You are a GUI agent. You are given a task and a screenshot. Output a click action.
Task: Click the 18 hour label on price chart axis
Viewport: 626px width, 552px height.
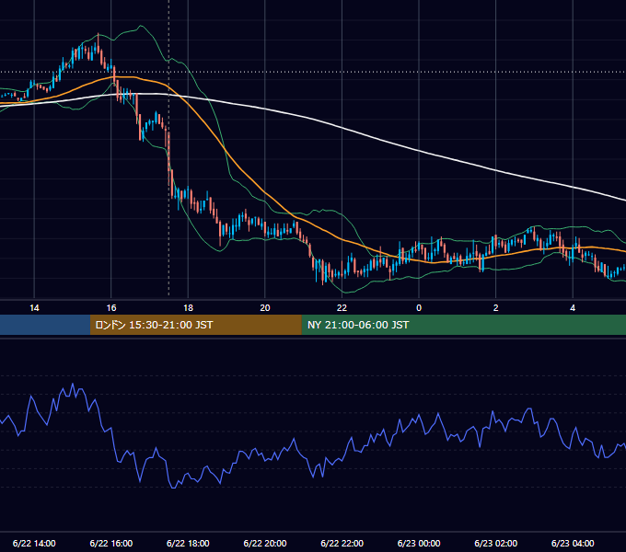pyautogui.click(x=188, y=308)
